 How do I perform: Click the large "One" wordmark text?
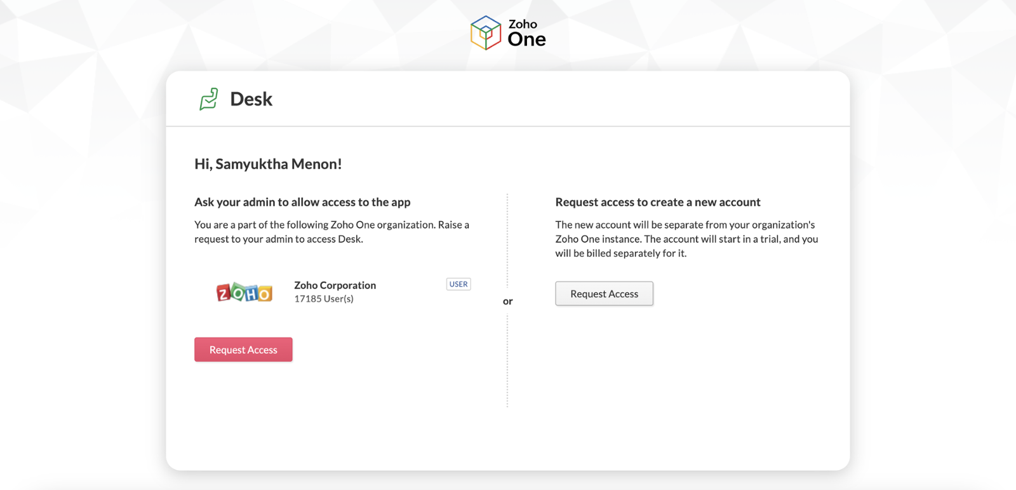tap(526, 40)
